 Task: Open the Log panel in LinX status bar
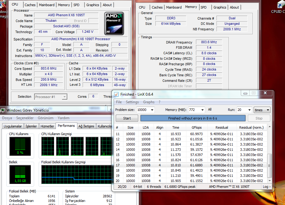click(x=267, y=187)
